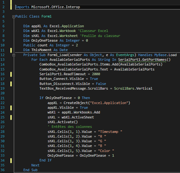Click wbXl.ActiveSheet expression
180x173 pixels.
click(x=78, y=117)
